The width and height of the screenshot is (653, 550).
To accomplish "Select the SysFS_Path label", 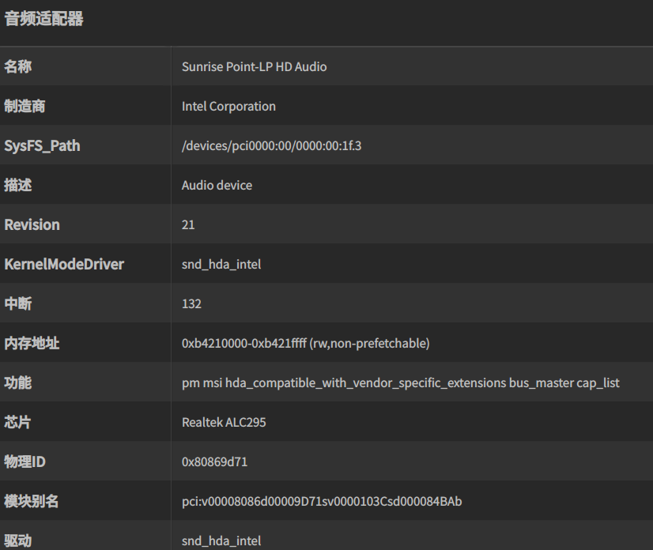I will coord(42,145).
